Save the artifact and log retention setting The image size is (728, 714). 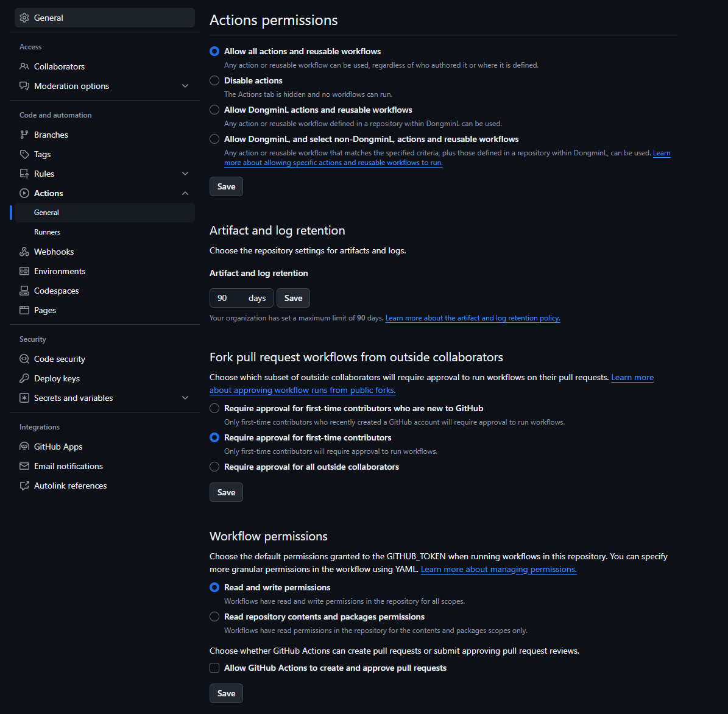(x=293, y=298)
